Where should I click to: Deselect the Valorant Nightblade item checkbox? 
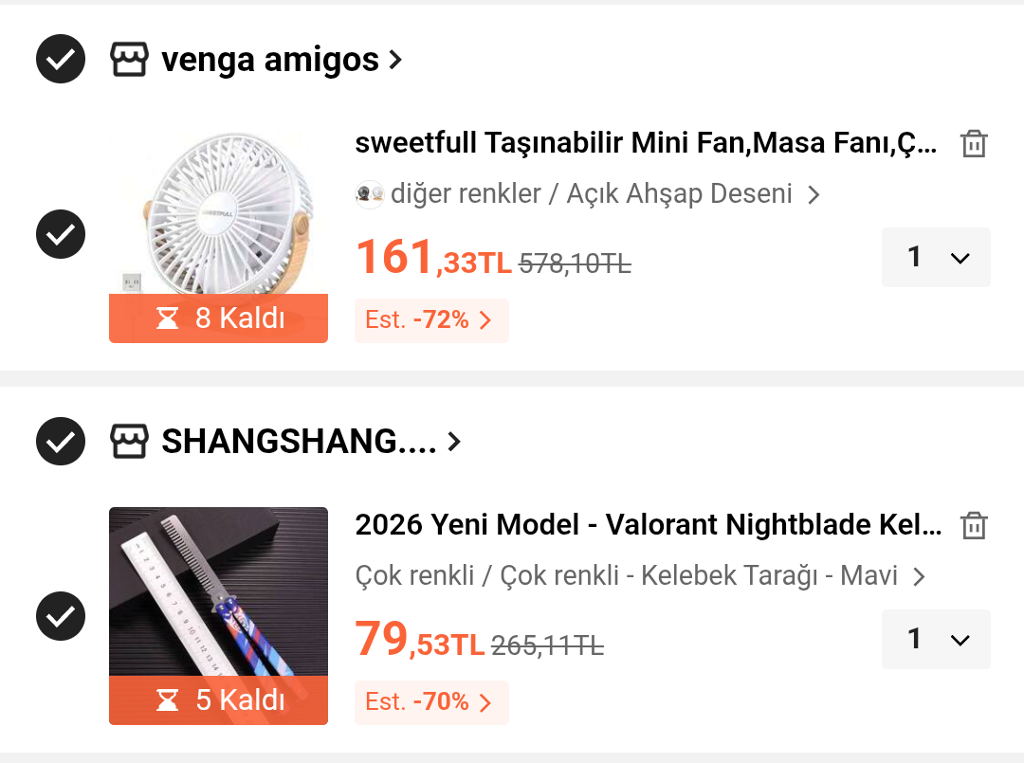click(x=61, y=616)
